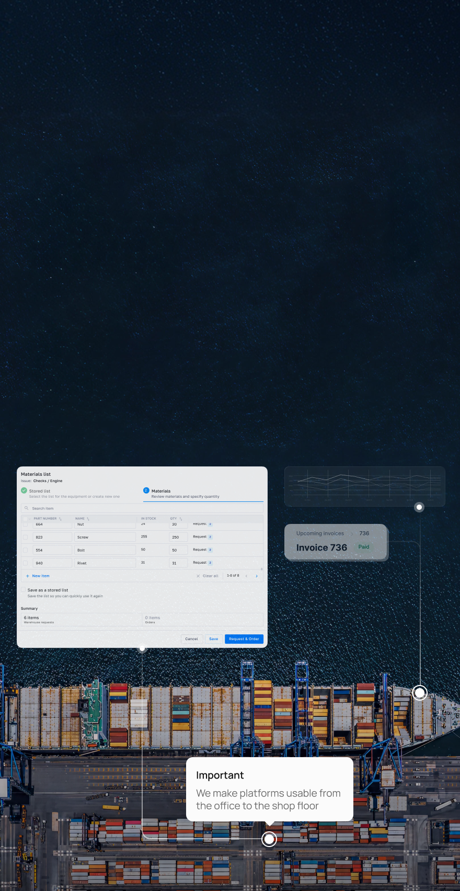The height and width of the screenshot is (891, 460).
Task: Click the '1-8 of 8' pagination text
Action: pos(233,576)
